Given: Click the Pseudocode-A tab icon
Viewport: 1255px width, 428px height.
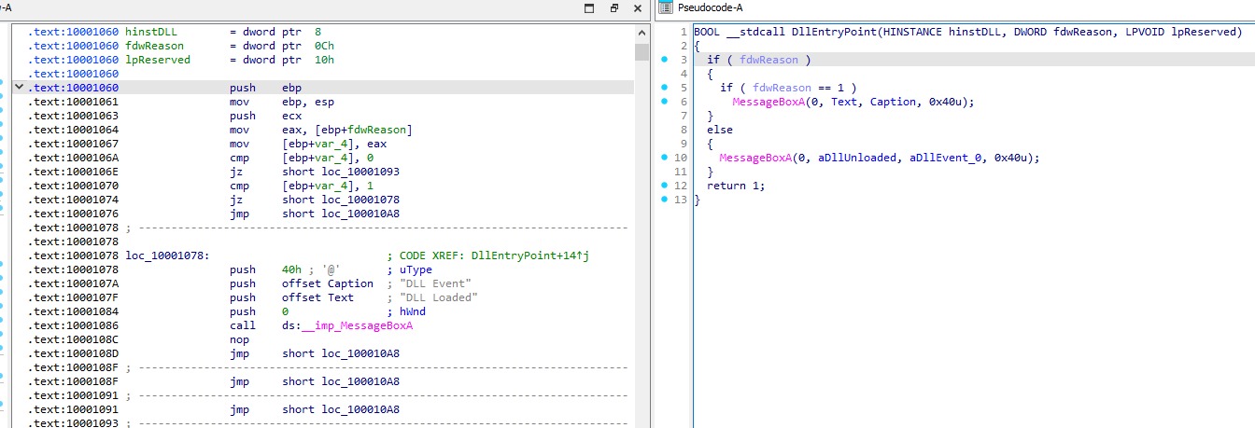Looking at the screenshot, I should 664,7.
